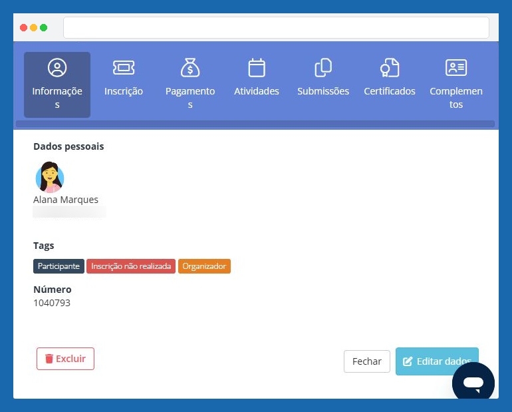Open the Complementos tab
This screenshot has width=512, height=412.
click(456, 85)
